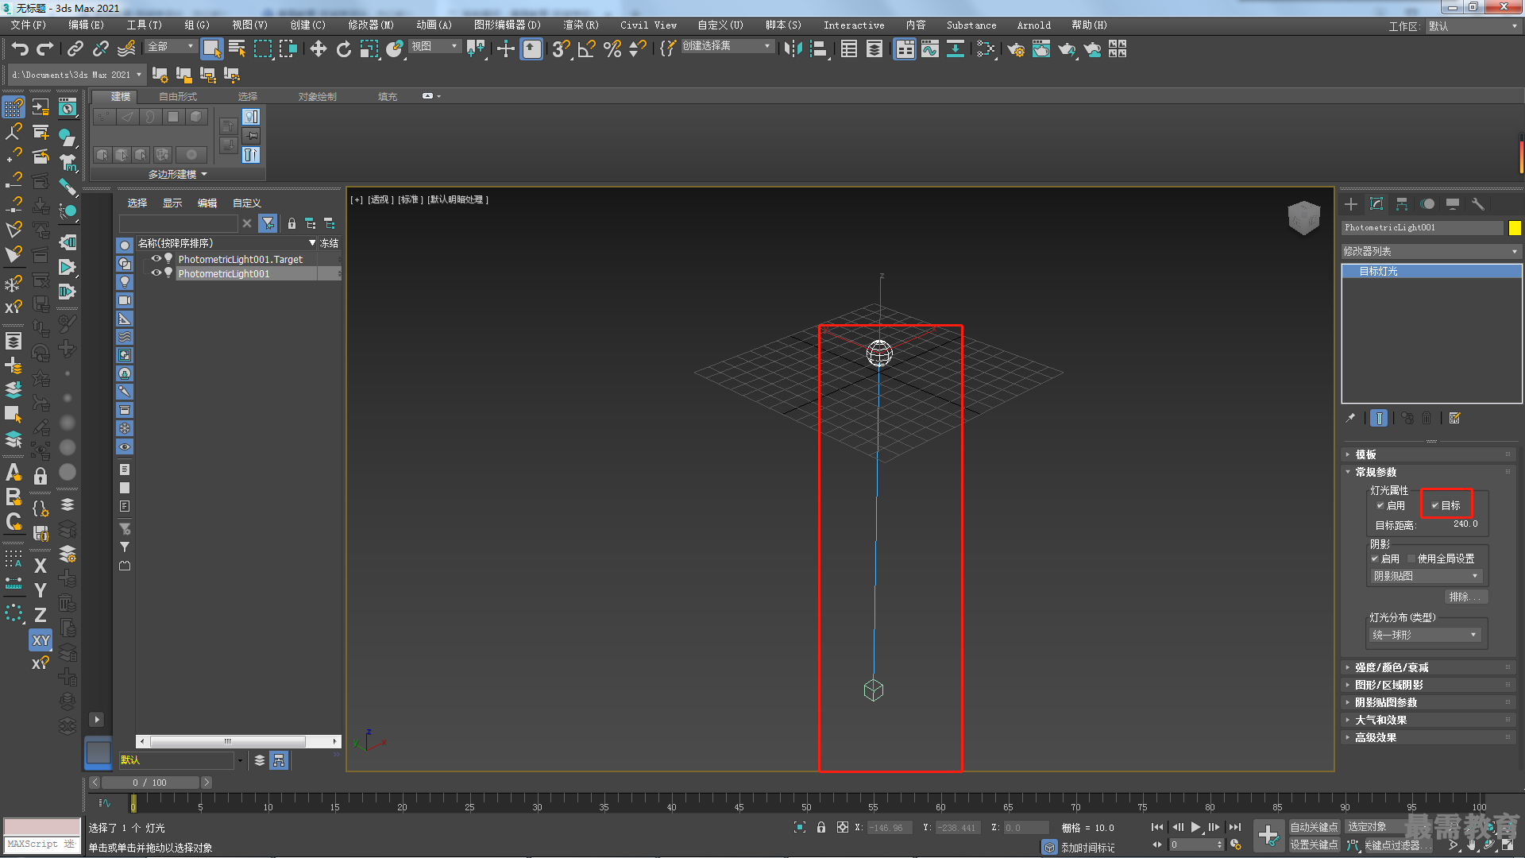This screenshot has width=1525, height=858.
Task: Click the ViewCube in viewport
Action: (1303, 217)
